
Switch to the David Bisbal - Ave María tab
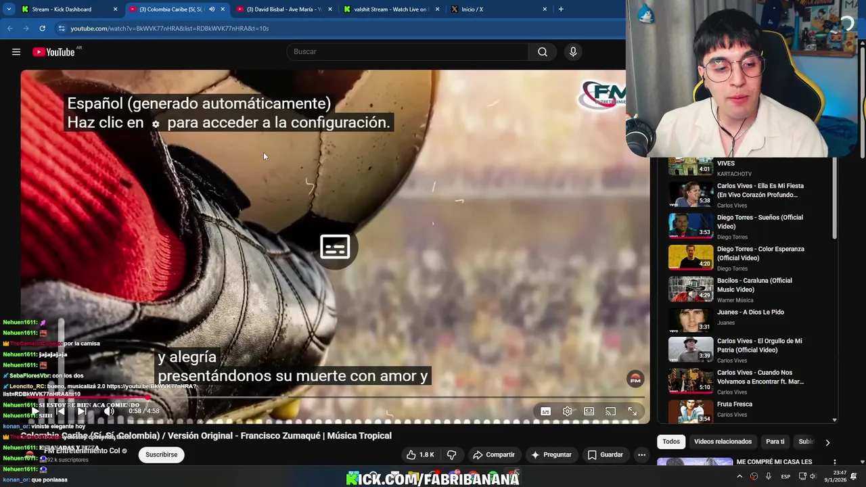283,9
